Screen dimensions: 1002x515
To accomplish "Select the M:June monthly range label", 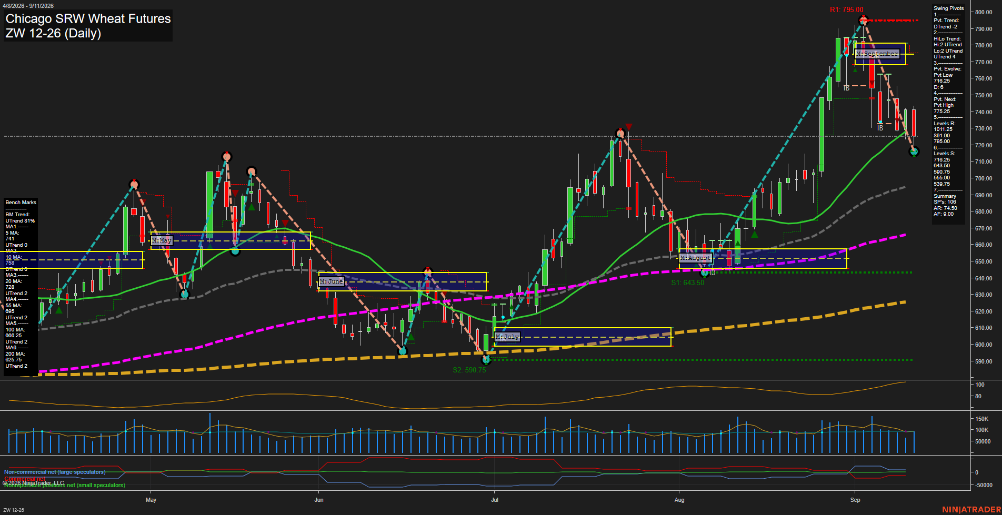I will 331,281.
